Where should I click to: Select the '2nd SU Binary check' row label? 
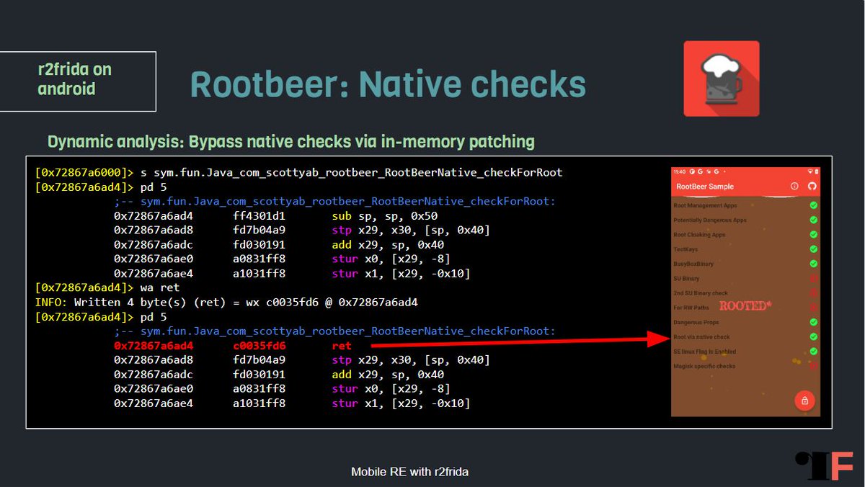coord(701,293)
